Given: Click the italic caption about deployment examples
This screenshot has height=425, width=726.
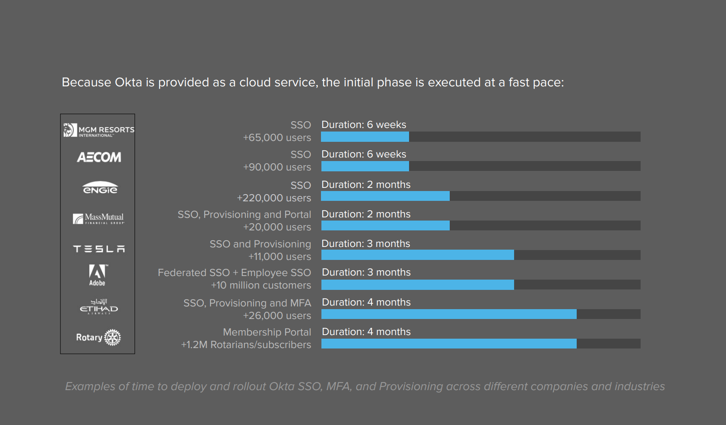Looking at the screenshot, I should click(x=365, y=386).
